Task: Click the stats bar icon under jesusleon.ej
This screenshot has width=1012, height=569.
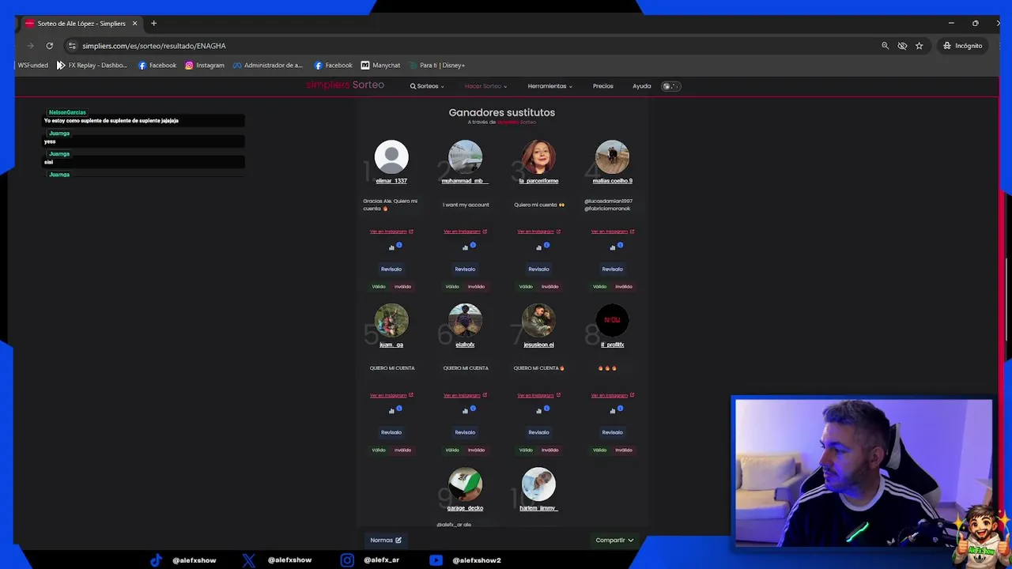Action: click(x=538, y=411)
